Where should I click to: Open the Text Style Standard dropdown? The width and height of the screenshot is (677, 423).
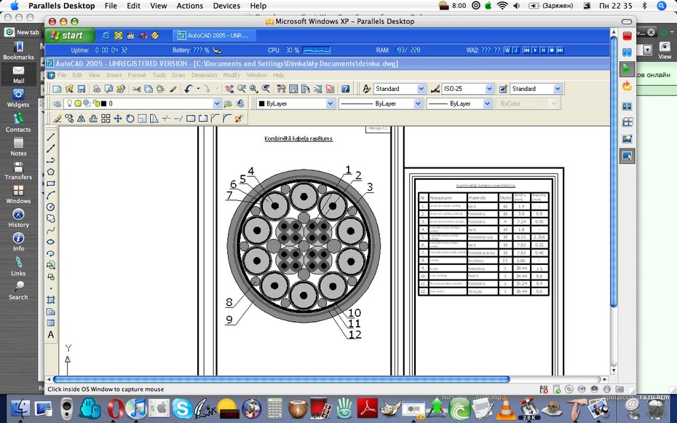(421, 89)
